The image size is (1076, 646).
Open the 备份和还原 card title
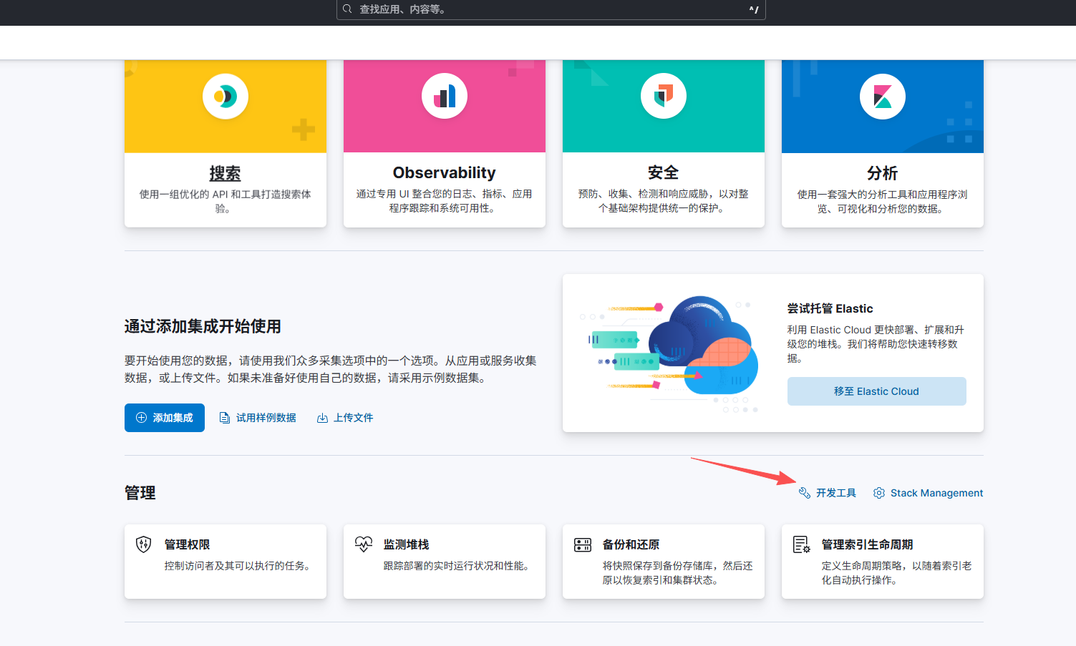631,544
